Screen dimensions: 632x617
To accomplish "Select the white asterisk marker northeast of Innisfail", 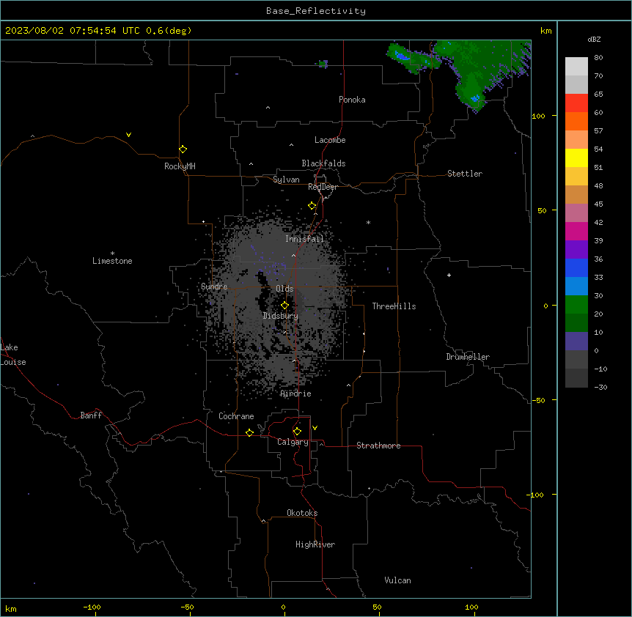I will click(368, 222).
